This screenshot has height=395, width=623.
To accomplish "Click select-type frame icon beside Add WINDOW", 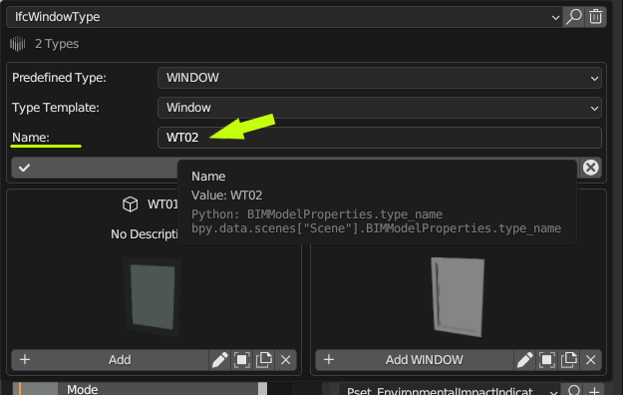I will coord(546,360).
